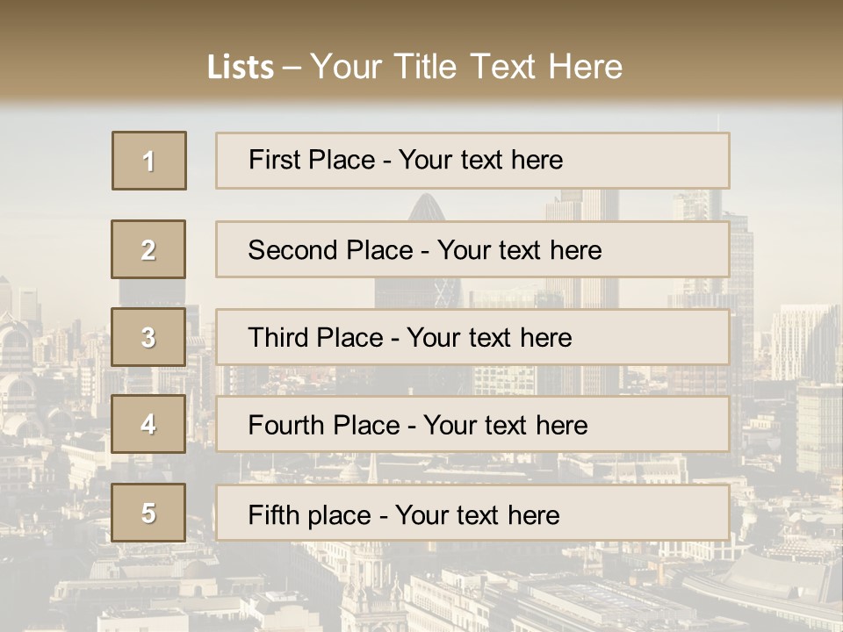Click the number 1 box

(x=149, y=161)
